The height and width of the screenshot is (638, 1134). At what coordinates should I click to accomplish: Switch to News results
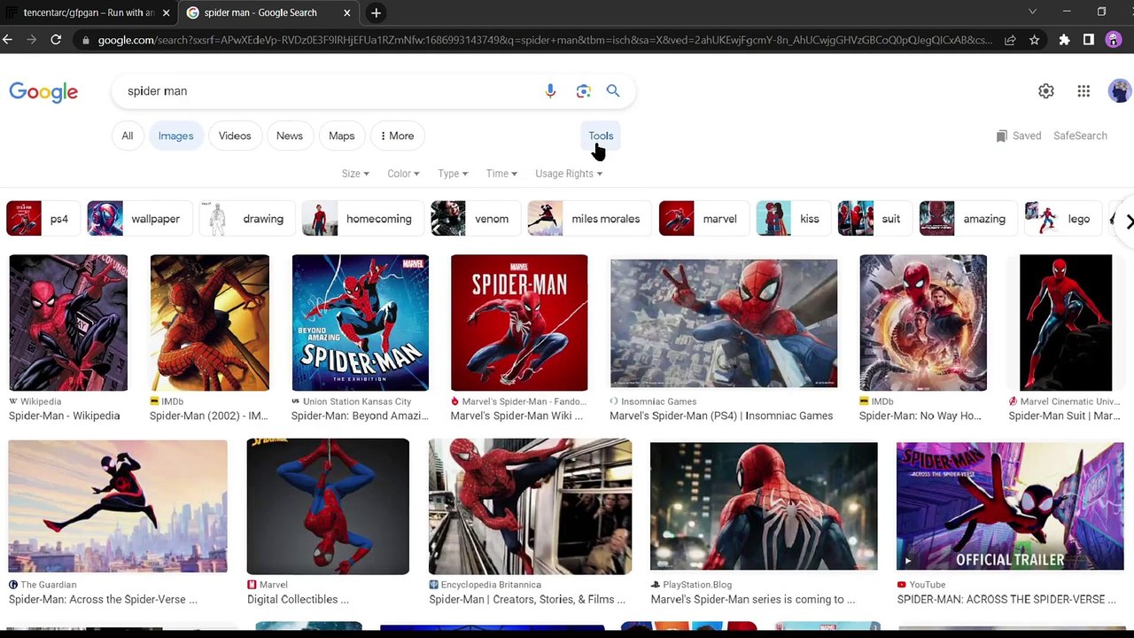[x=290, y=136]
